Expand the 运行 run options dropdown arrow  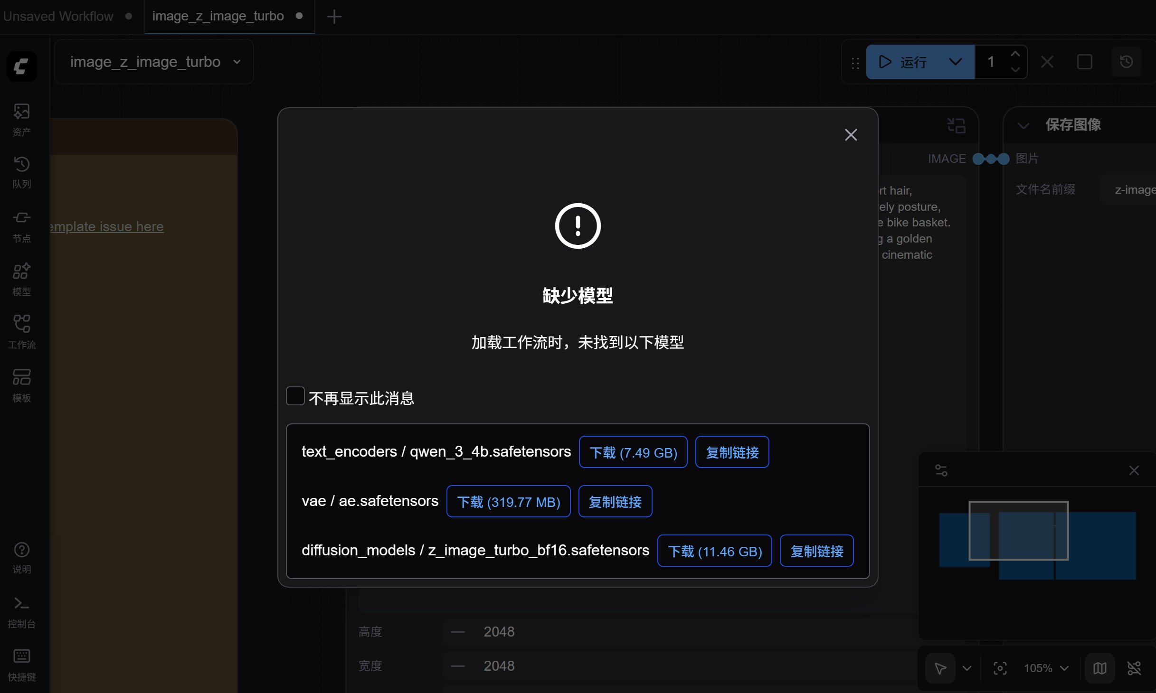[x=955, y=62]
